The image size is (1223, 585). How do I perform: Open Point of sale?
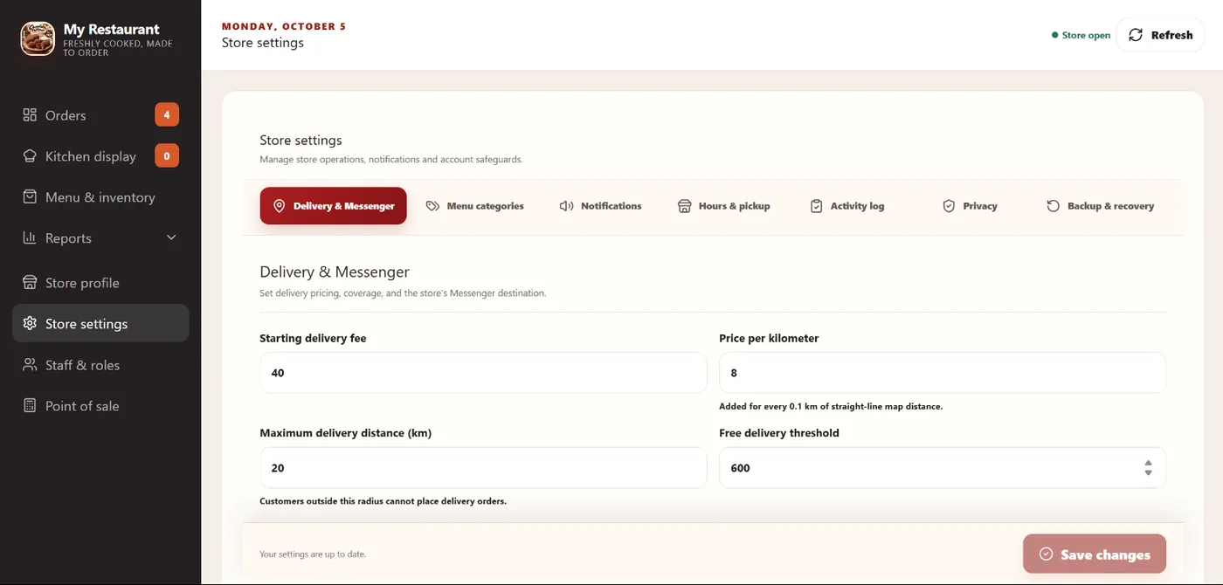click(100, 406)
